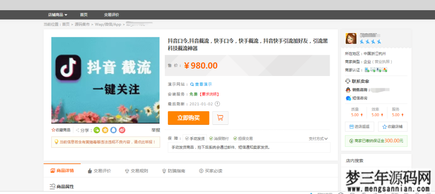The height and width of the screenshot is (194, 435).
Task: Click the email verification badge icon
Action: [373, 70]
